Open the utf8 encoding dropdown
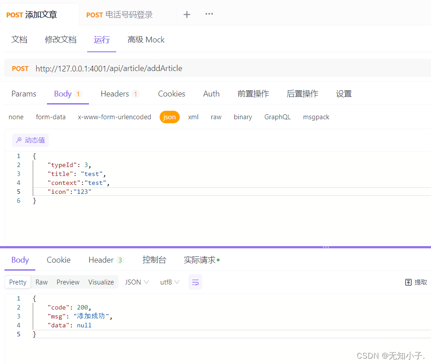Viewport: 431px width, 364px height. [169, 282]
